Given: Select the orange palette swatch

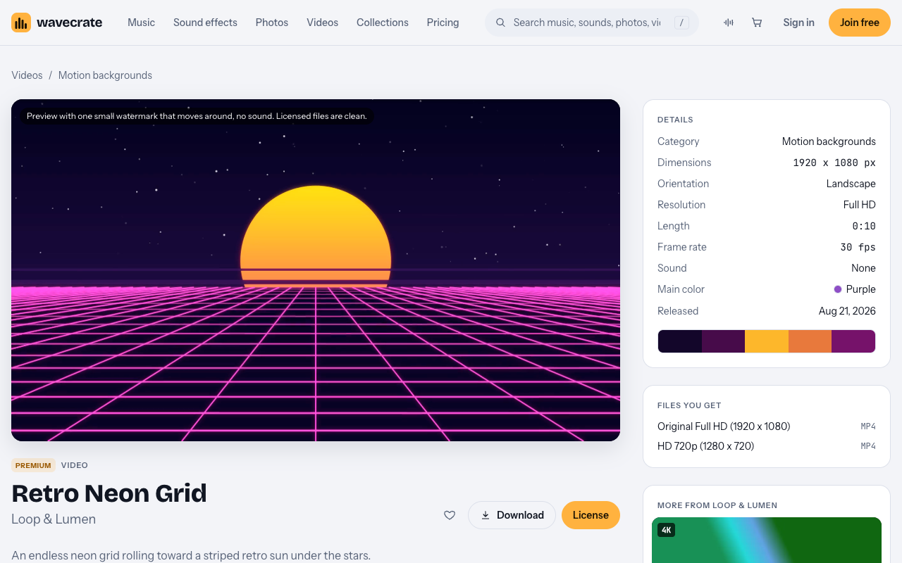Looking at the screenshot, I should point(810,341).
